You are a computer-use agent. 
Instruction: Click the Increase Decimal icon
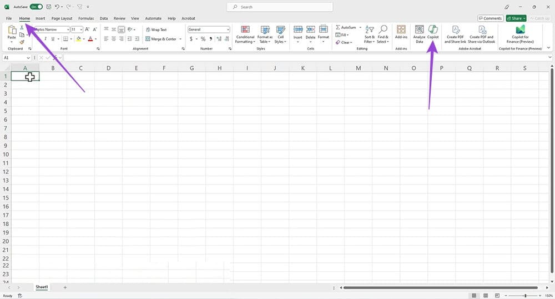click(219, 39)
